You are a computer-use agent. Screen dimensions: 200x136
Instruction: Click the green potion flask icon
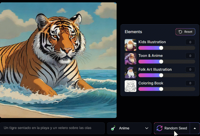[113, 128]
